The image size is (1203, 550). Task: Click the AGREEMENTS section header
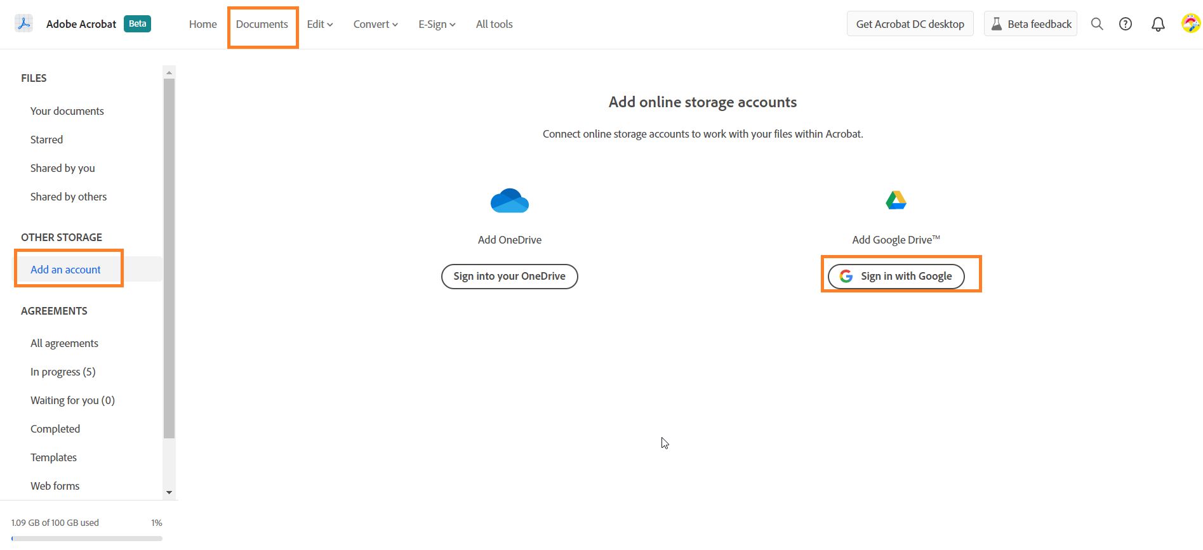point(54,311)
